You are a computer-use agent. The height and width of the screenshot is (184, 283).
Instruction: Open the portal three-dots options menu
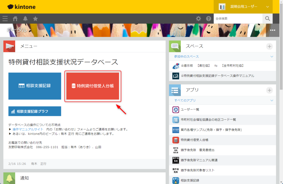coord(273,30)
